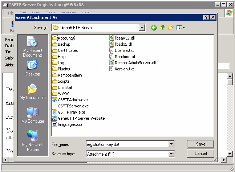Select libssl32.dll file

[x=121, y=44]
